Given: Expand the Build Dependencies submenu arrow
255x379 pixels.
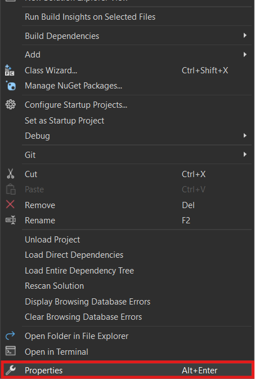Looking at the screenshot, I should (x=245, y=36).
